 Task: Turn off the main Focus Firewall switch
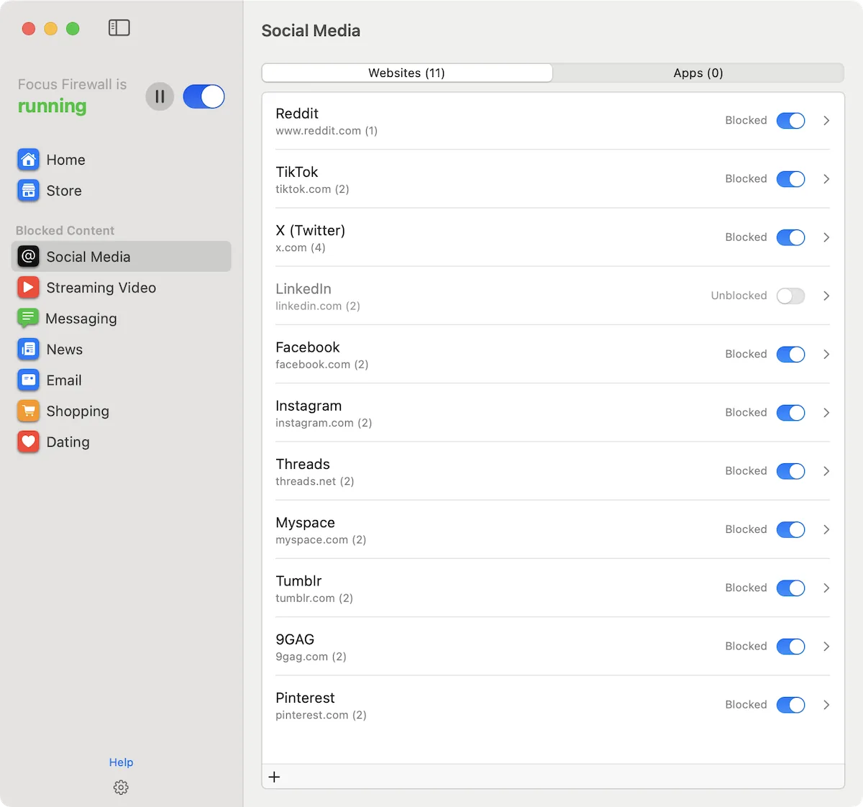(x=204, y=96)
